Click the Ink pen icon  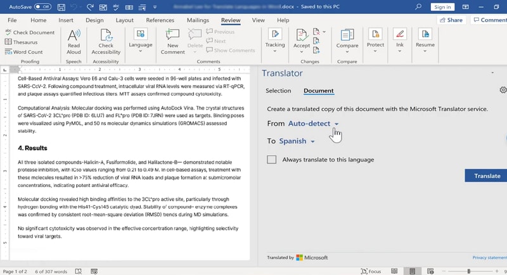tap(400, 34)
